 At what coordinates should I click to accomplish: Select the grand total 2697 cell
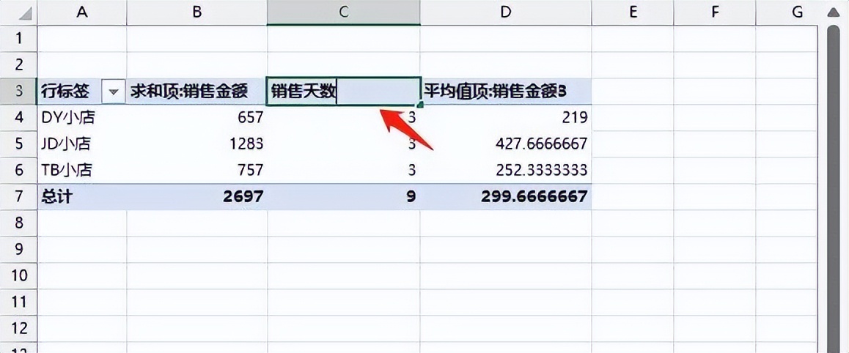point(197,197)
